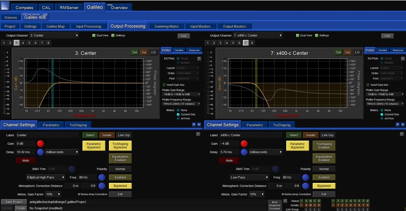Image resolution: width=406 pixels, height=211 pixels.
Task: Click green Select arrow before A B C D
Action: (x=302, y=201)
